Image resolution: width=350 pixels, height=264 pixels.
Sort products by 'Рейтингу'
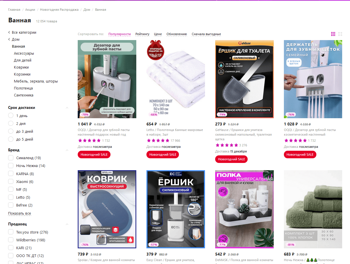click(142, 34)
